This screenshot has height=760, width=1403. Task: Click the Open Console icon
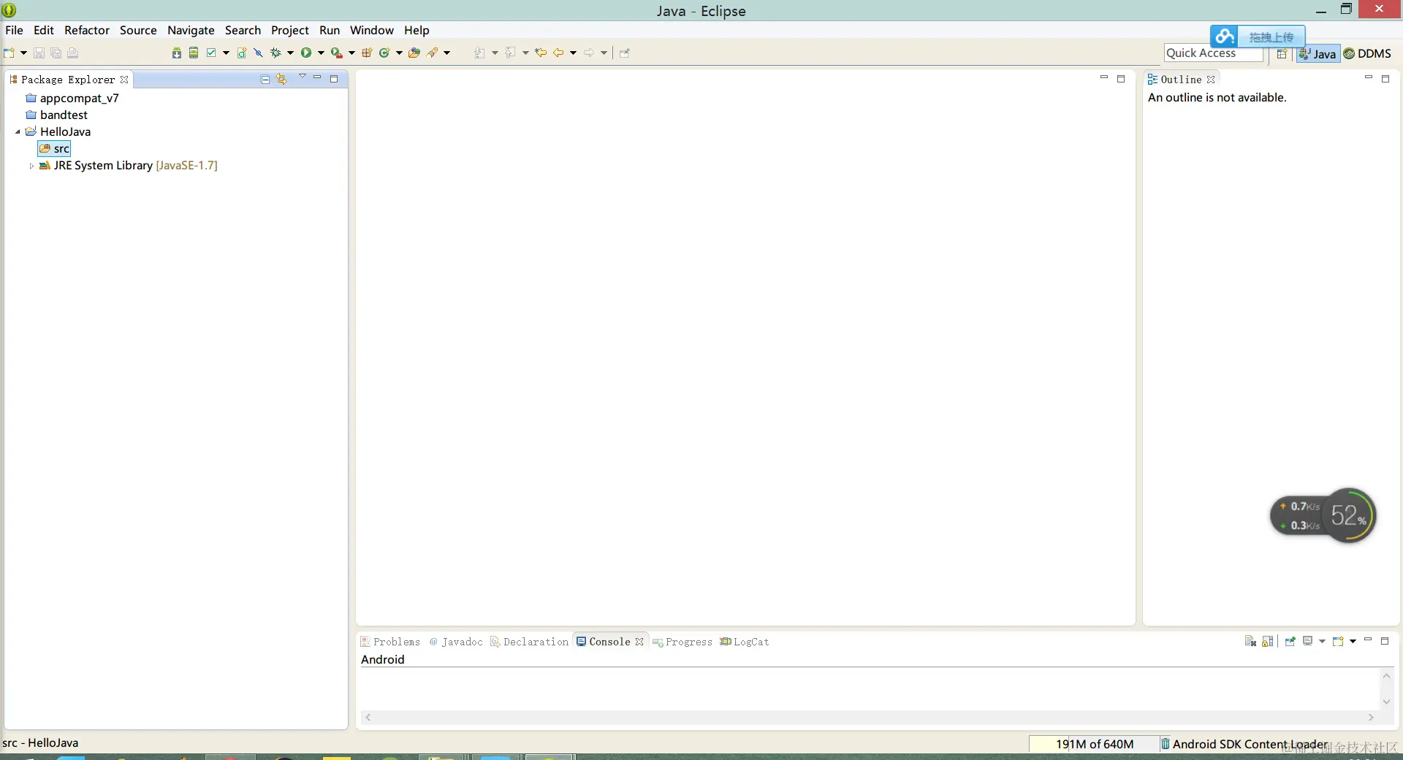[1338, 641]
